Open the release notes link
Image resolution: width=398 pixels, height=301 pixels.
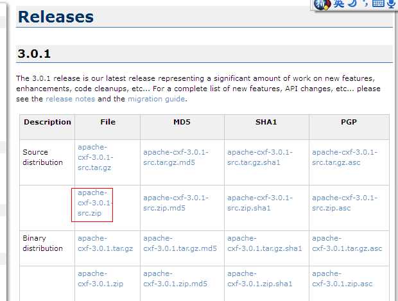click(x=71, y=99)
